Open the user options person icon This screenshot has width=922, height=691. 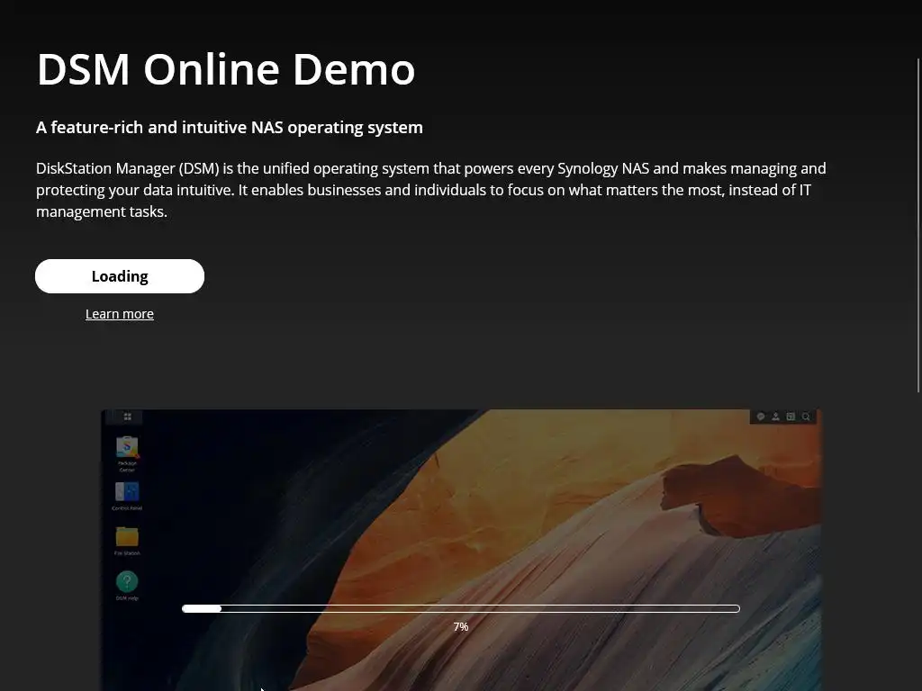pos(775,417)
